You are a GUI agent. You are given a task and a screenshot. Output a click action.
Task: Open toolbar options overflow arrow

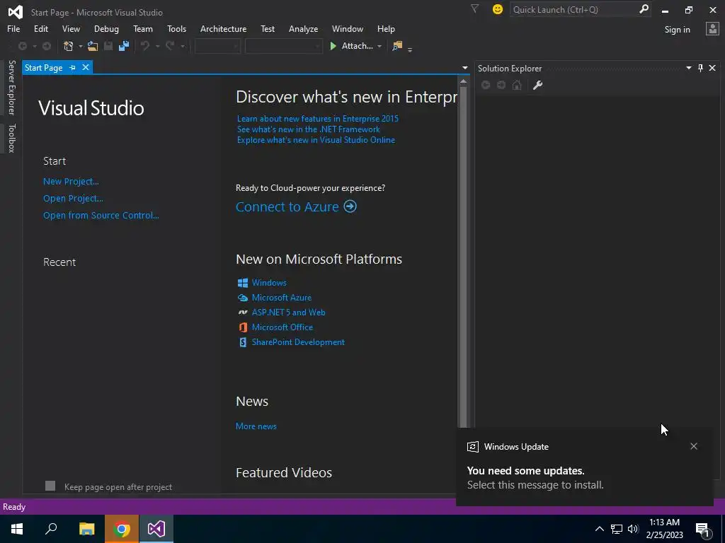(410, 49)
